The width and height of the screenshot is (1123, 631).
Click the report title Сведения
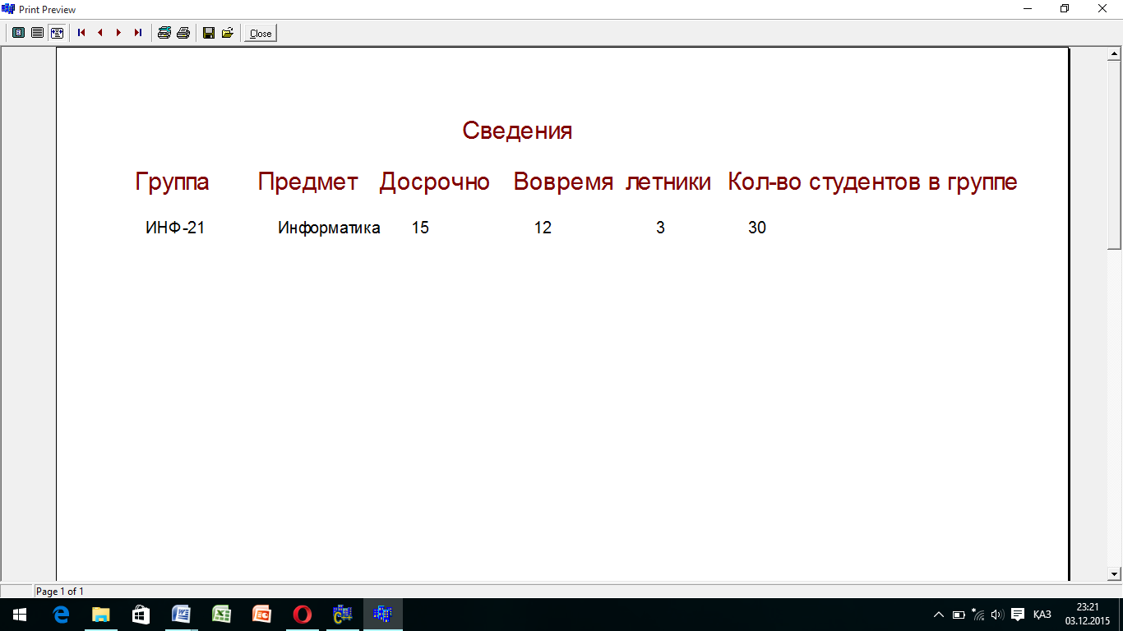[x=517, y=131]
